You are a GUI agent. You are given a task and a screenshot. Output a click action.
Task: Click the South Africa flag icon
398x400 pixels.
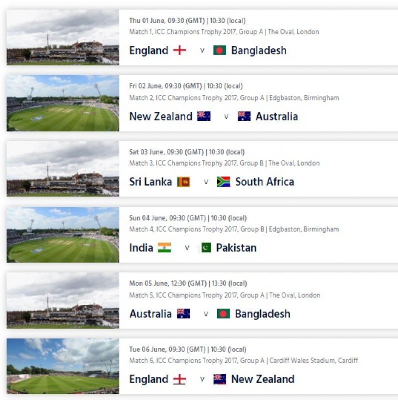(223, 182)
